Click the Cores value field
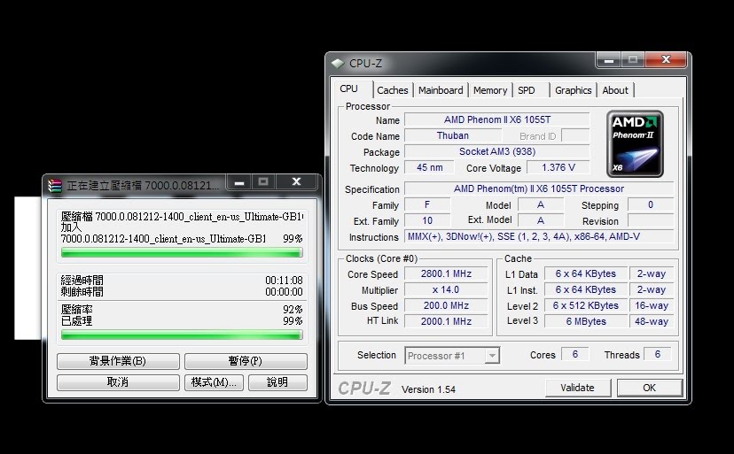The height and width of the screenshot is (454, 734). (x=574, y=354)
